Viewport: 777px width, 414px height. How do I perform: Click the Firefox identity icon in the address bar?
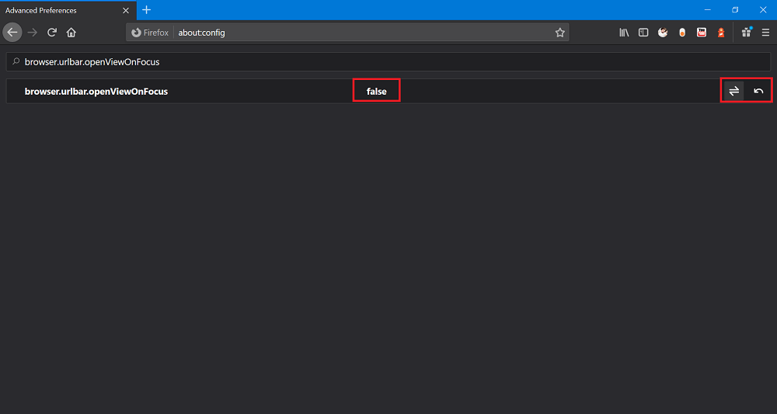[x=136, y=33]
